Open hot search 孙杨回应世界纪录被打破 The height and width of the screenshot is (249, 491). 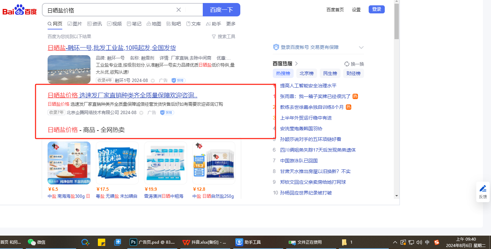coord(306,193)
